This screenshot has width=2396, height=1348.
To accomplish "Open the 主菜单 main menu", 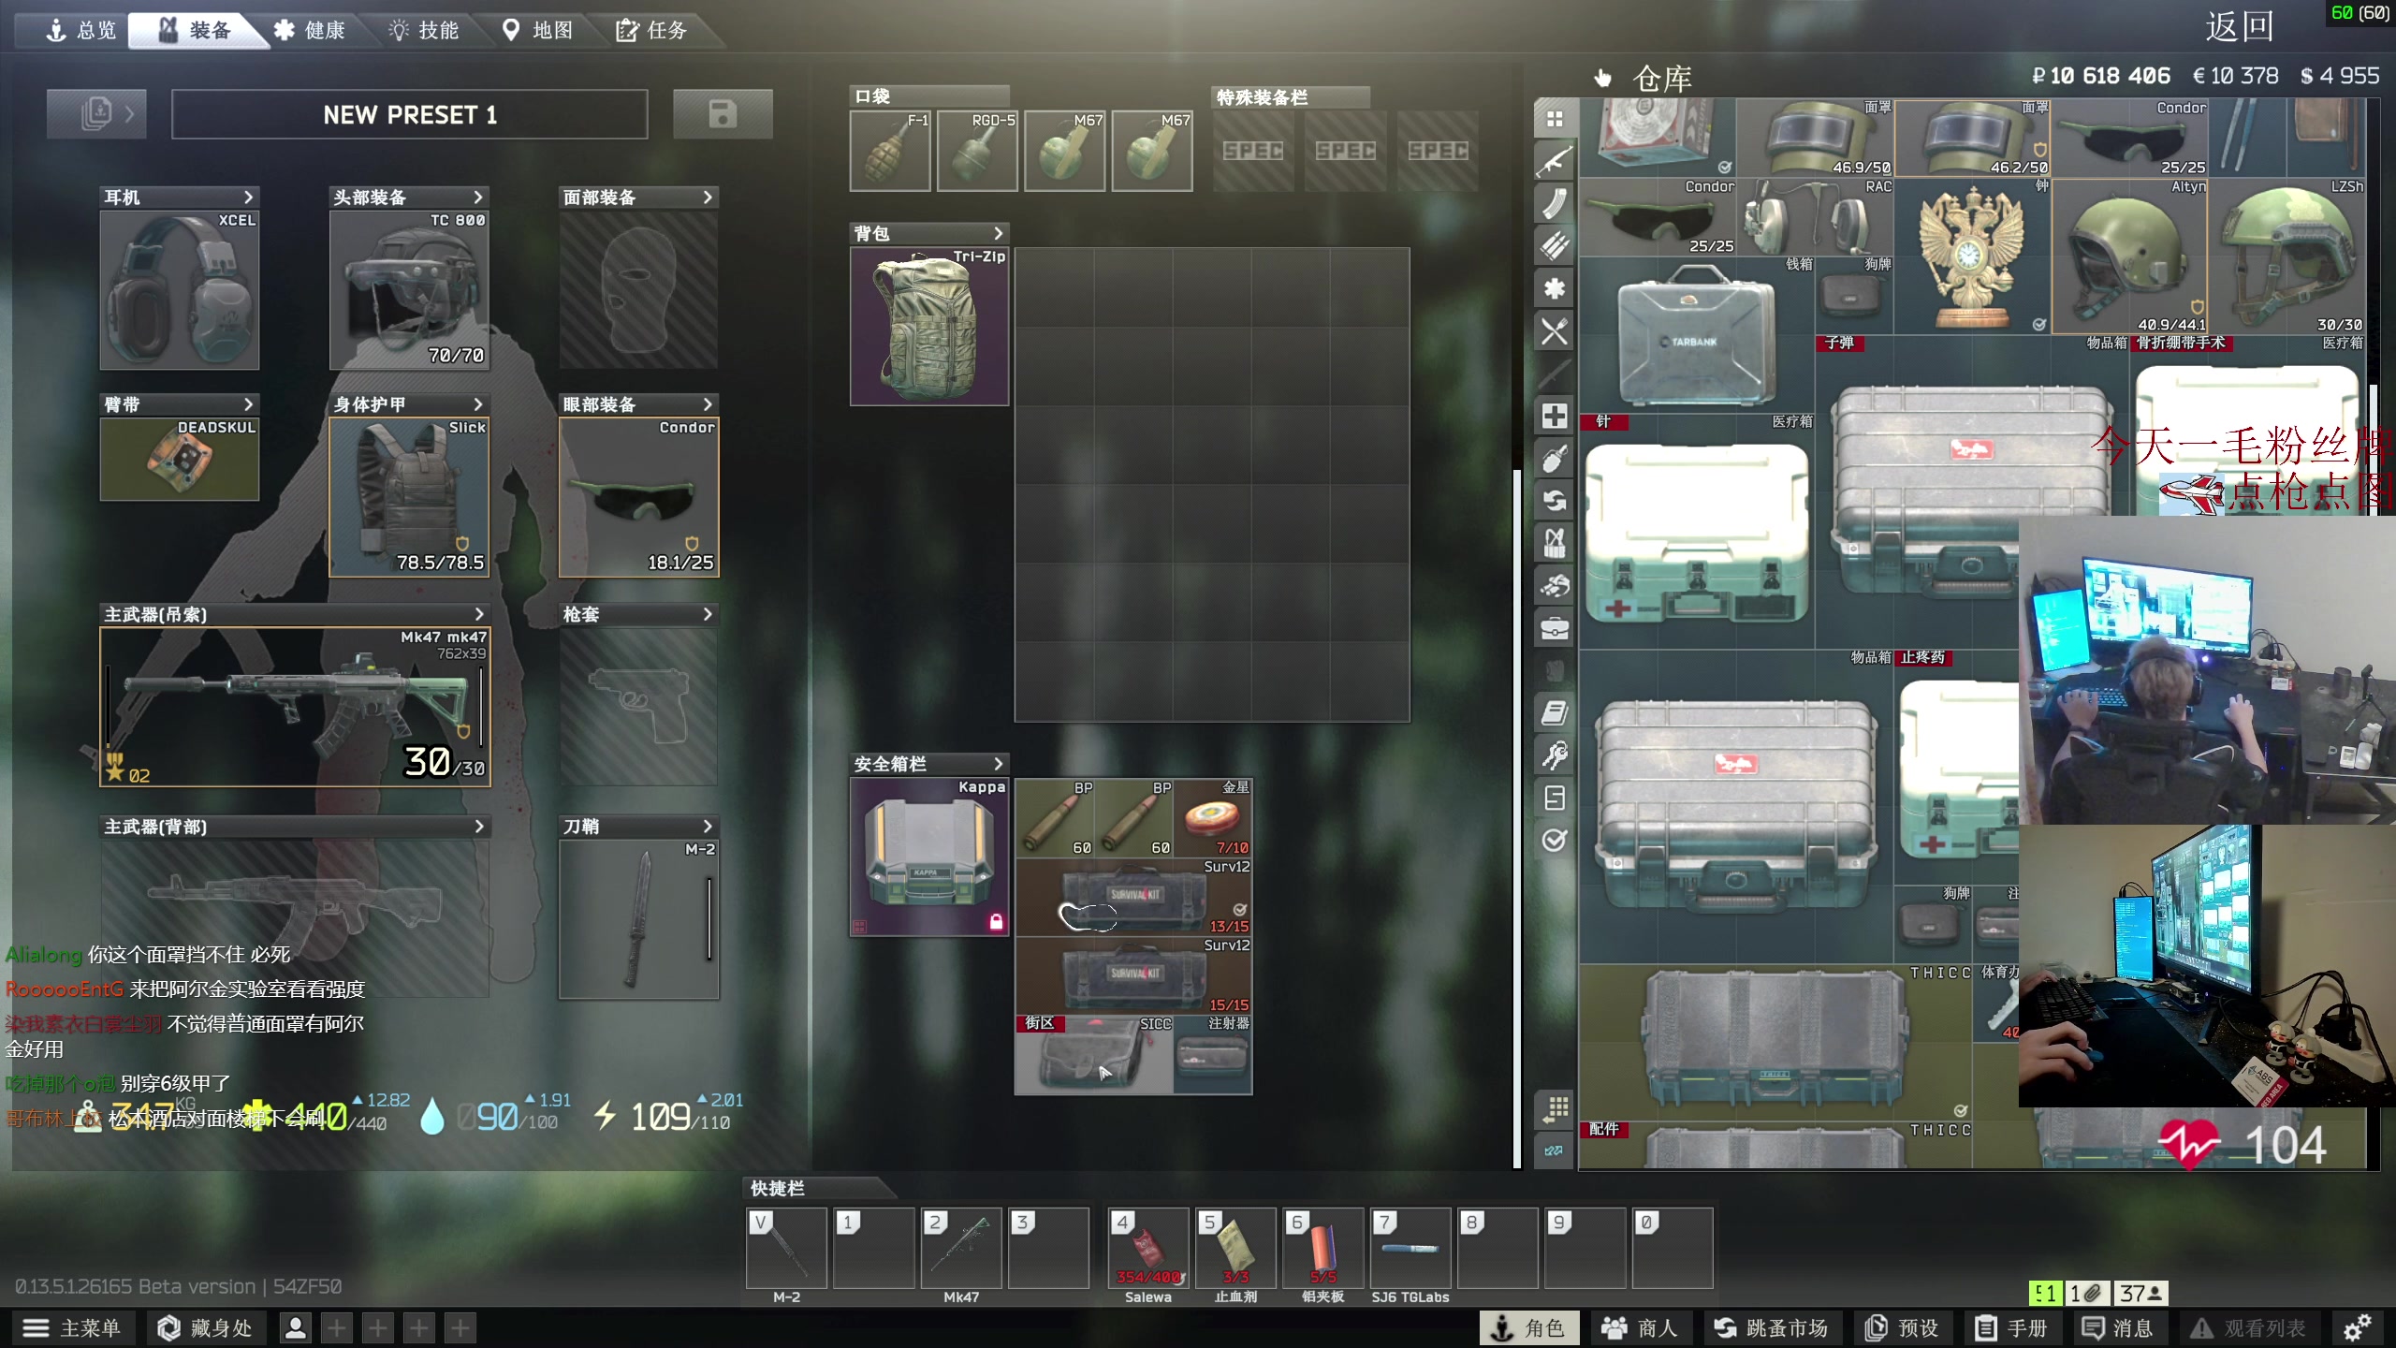I will tap(73, 1328).
